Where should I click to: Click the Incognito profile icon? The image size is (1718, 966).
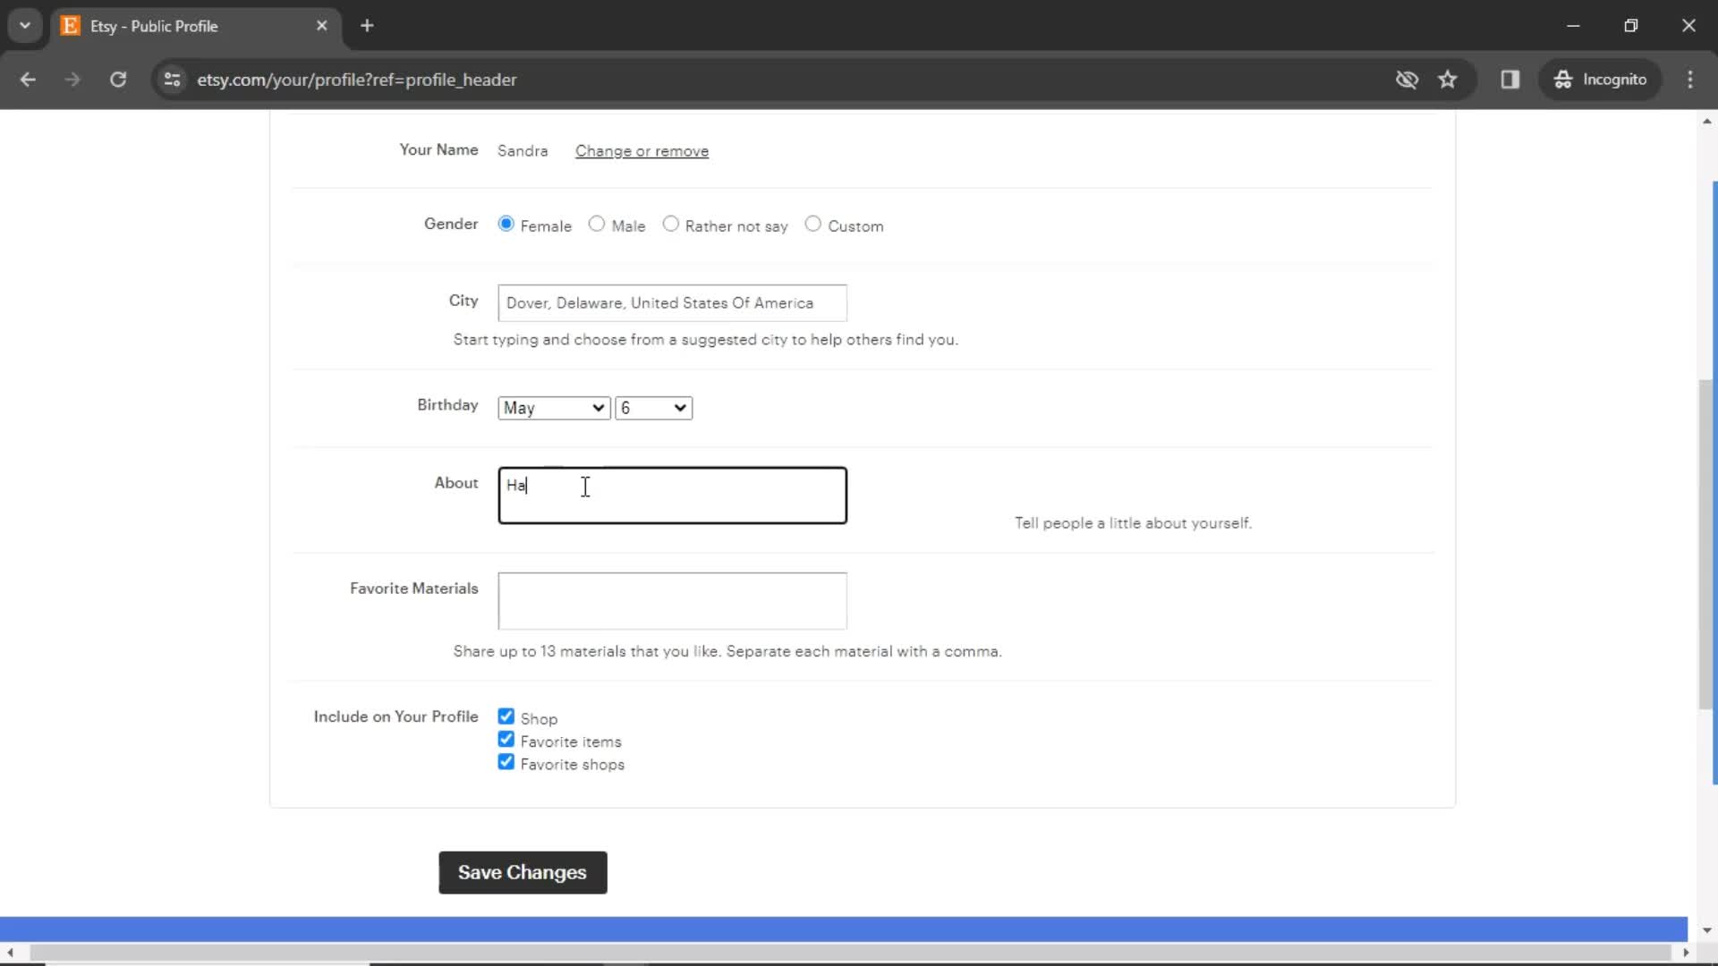pyautogui.click(x=1565, y=79)
